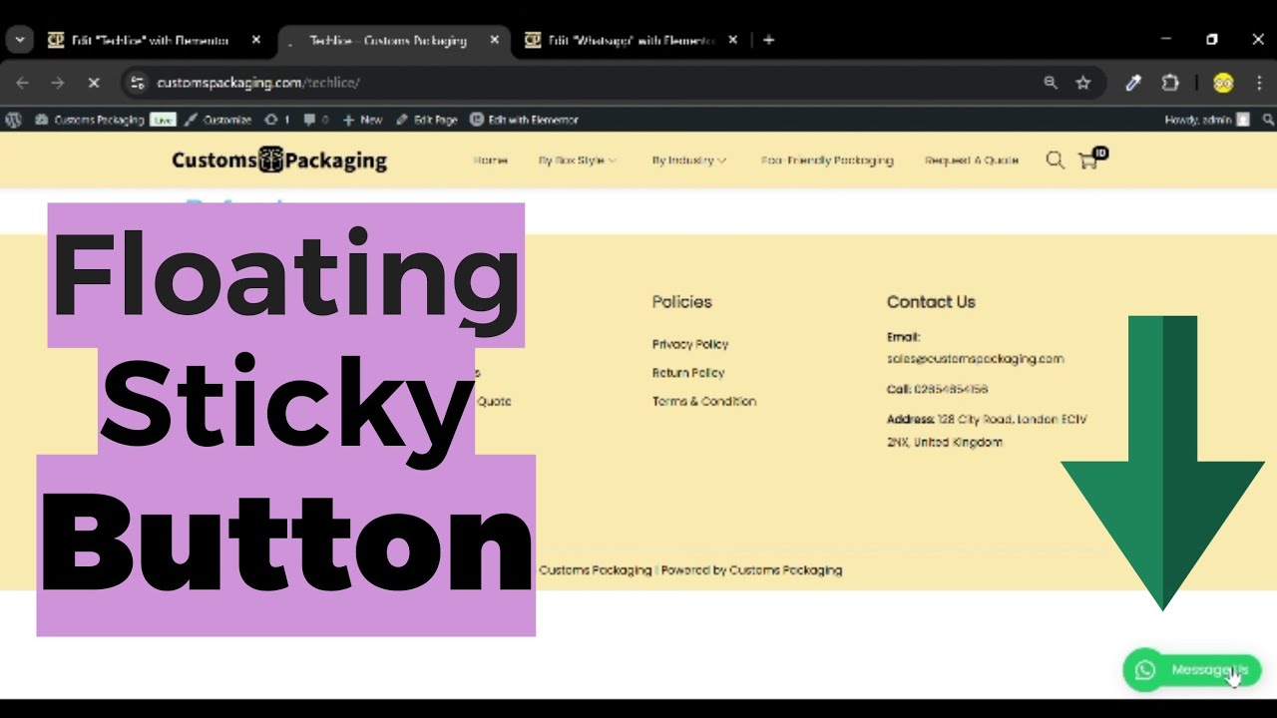Screen dimensions: 1277x718
Task: Open the zoom magnifier in address bar
Action: [x=1051, y=83]
